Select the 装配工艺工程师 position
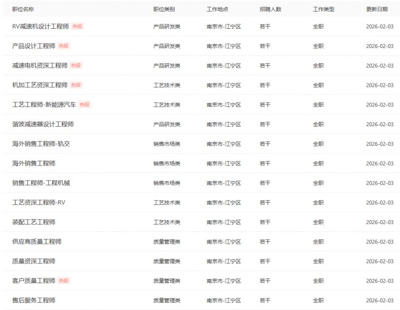The image size is (400, 310). (34, 222)
